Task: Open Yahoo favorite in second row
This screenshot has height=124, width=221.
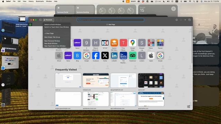Action: point(68,55)
